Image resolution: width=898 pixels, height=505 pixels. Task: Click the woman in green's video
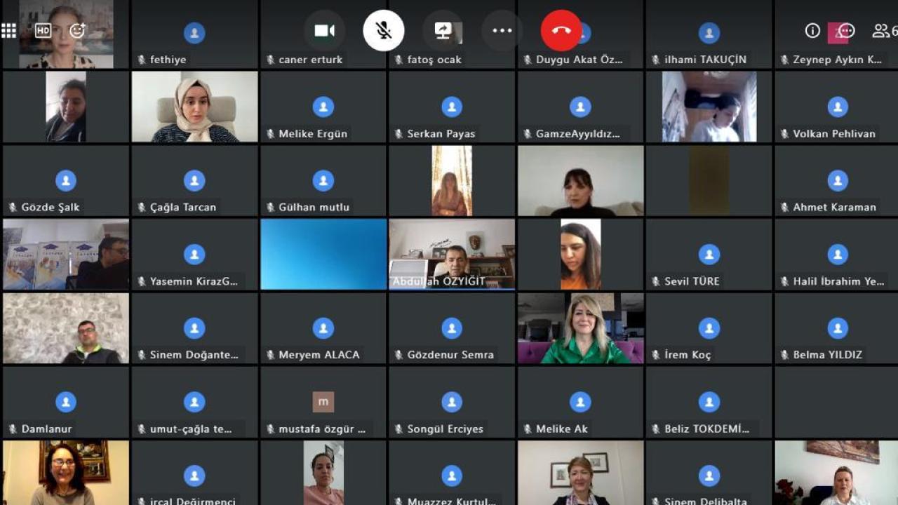coord(580,328)
